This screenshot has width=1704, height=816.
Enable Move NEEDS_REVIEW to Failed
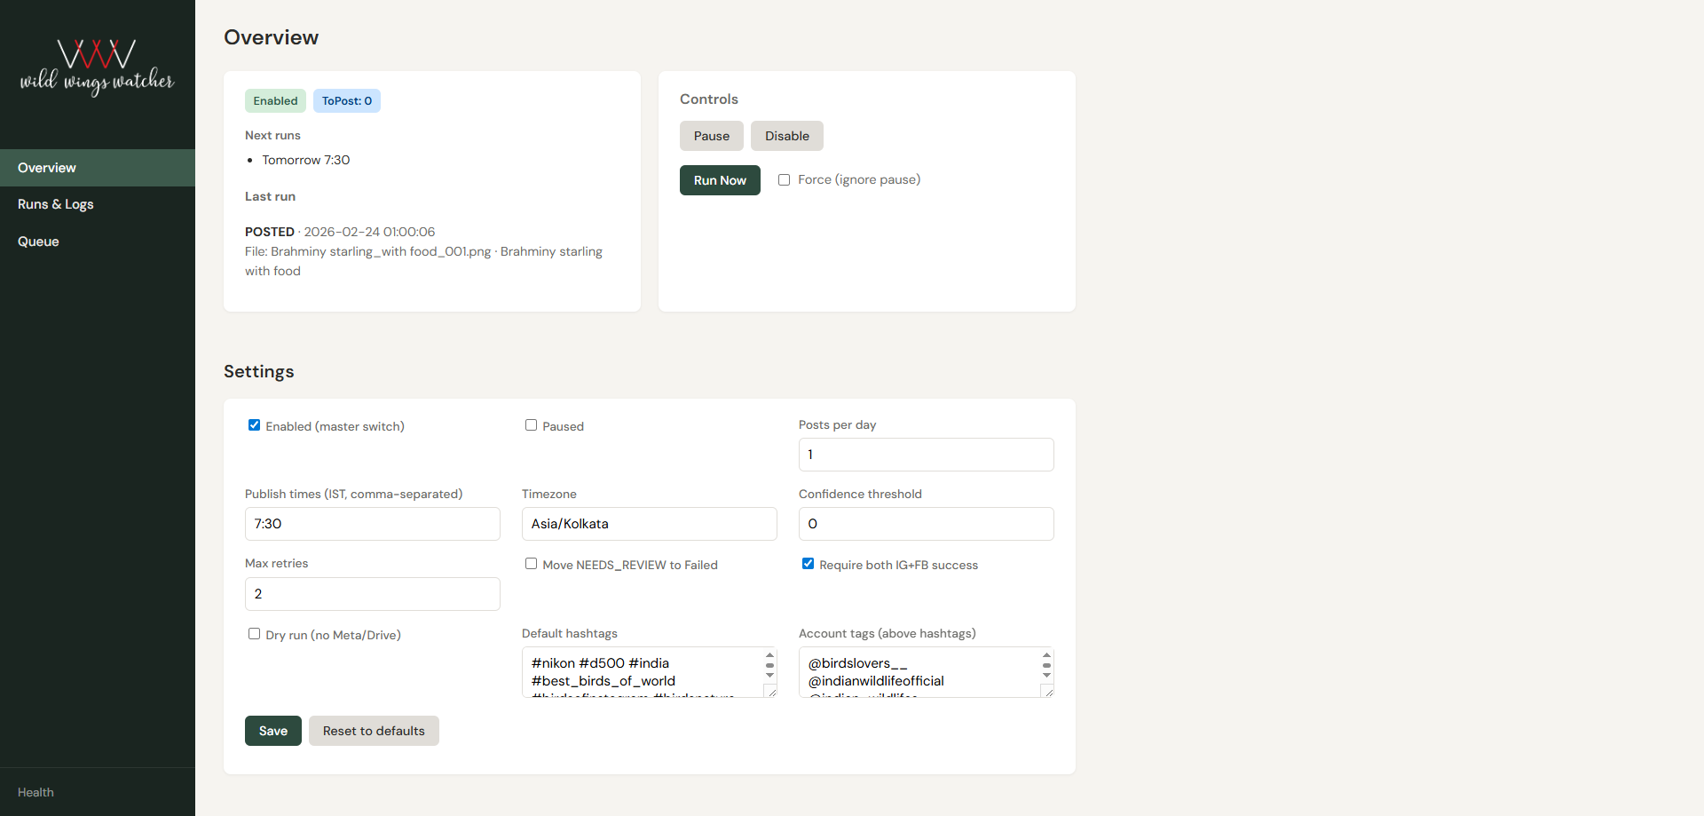coord(531,563)
